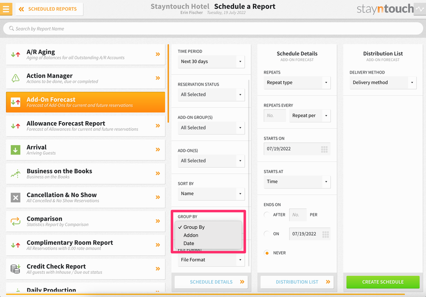Select the Complimentary Room Report row
The image size is (426, 297).
coord(85,245)
